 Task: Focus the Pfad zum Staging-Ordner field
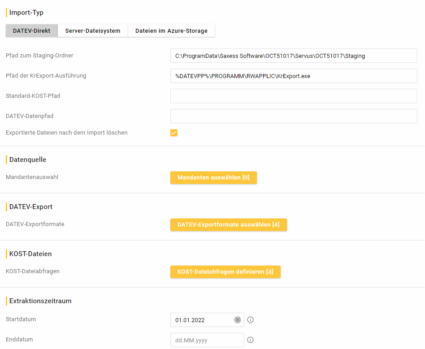point(294,56)
